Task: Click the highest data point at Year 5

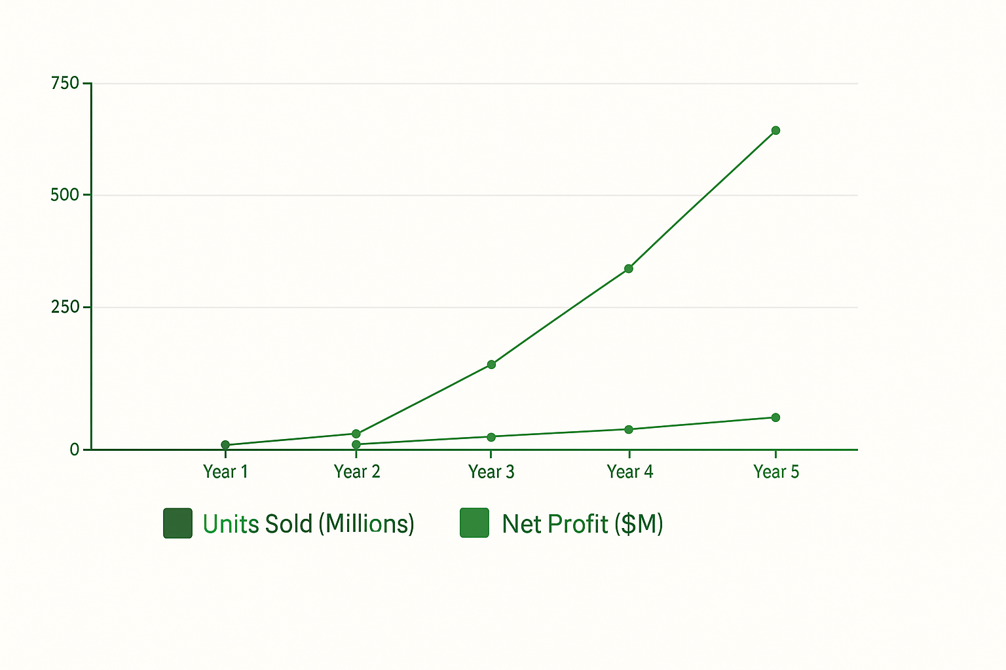Action: [x=775, y=130]
